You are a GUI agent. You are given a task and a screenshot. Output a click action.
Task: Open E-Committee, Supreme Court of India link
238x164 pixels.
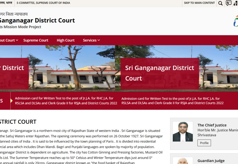coord(43,3)
